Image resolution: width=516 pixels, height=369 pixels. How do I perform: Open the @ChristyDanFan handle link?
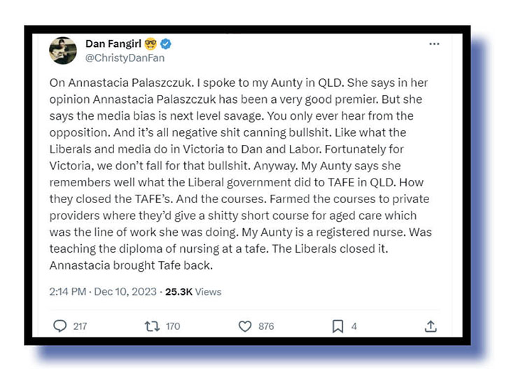(125, 57)
